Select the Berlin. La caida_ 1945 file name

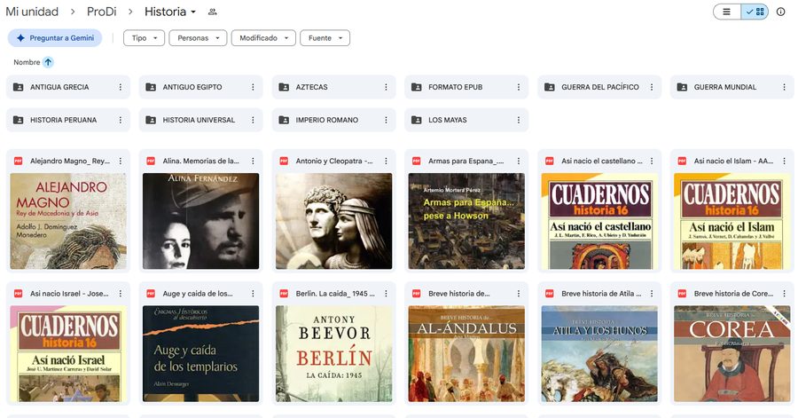click(x=335, y=294)
